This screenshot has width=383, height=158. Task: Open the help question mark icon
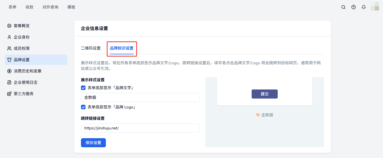click(x=354, y=7)
